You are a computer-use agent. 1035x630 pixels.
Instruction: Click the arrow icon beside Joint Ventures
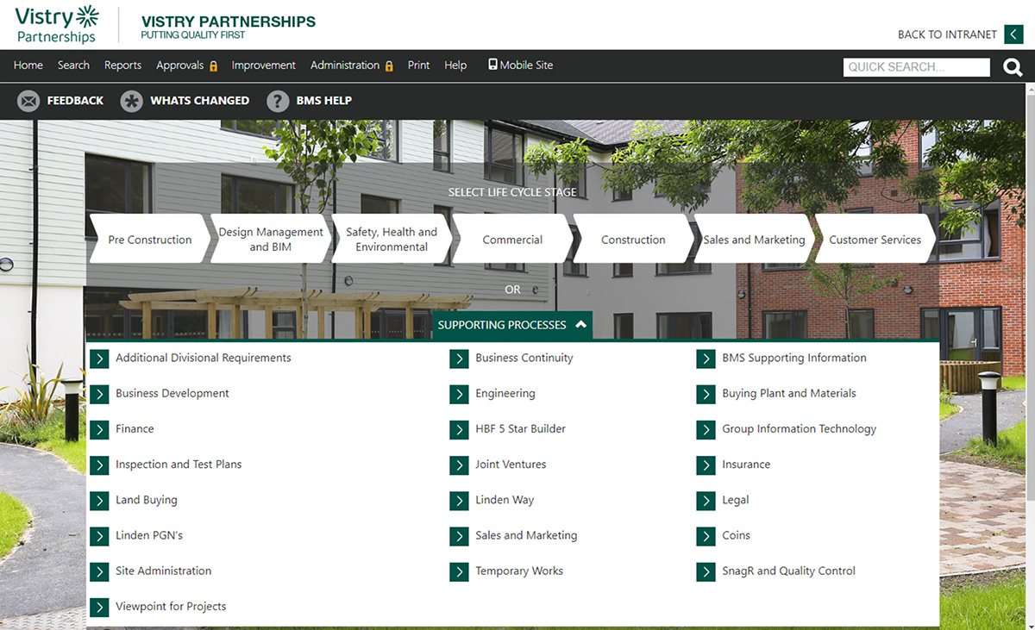(x=459, y=465)
